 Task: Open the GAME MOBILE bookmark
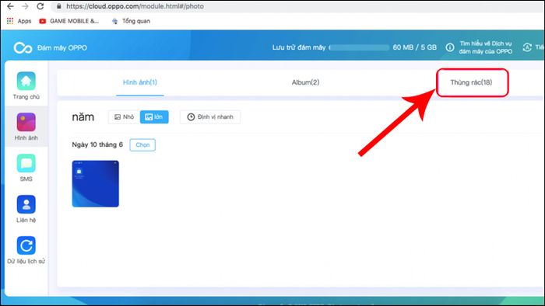point(69,21)
